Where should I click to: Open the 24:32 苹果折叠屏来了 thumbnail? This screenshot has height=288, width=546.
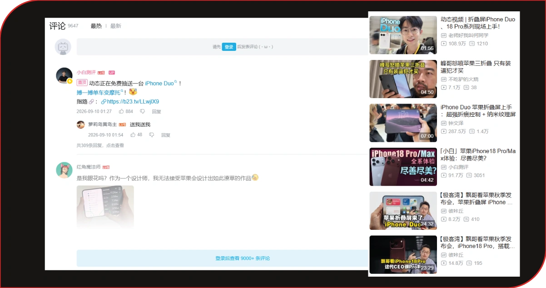coord(403,211)
